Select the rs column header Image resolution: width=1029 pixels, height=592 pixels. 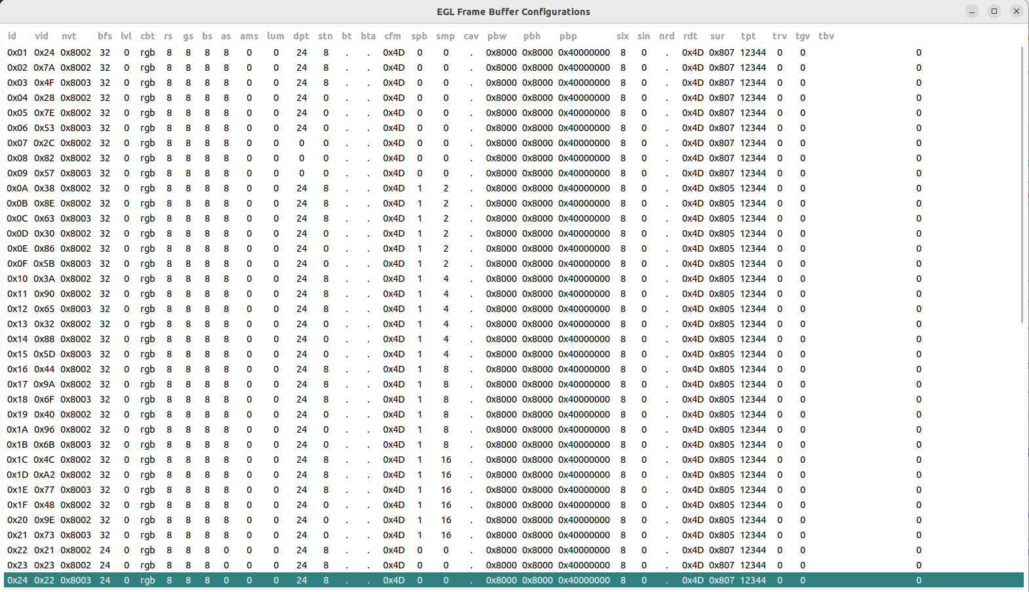point(169,36)
